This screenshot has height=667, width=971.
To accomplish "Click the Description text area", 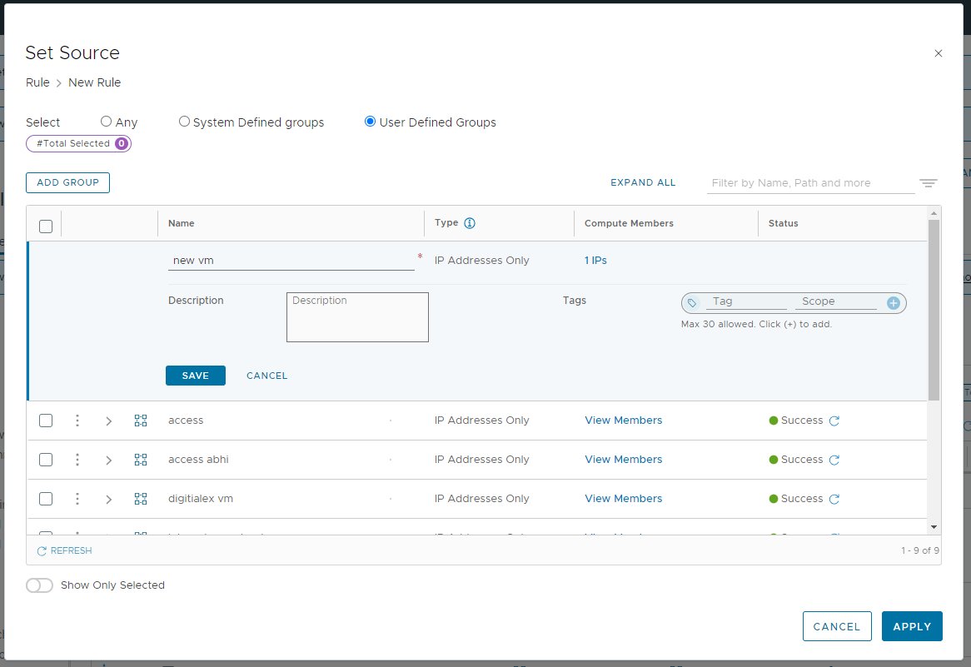I will point(357,317).
